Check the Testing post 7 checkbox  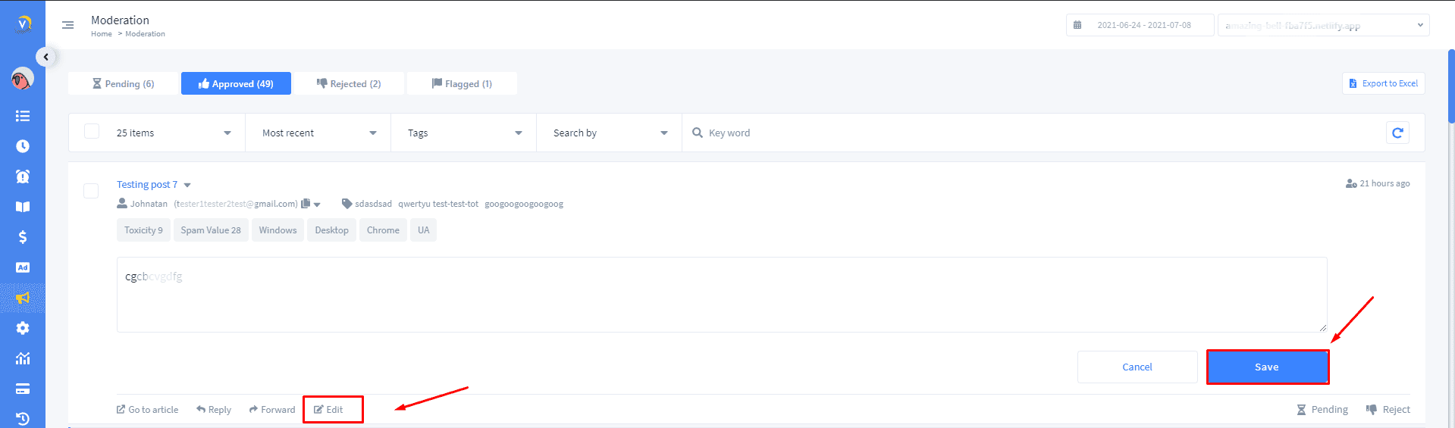point(91,190)
